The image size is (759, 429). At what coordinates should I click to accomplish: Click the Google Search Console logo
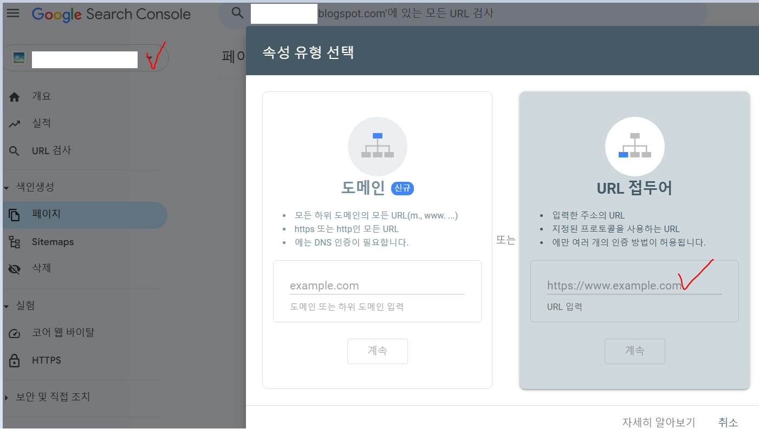pyautogui.click(x=111, y=15)
